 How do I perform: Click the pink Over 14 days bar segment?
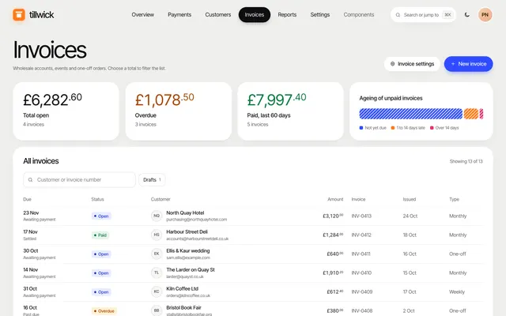(x=481, y=114)
